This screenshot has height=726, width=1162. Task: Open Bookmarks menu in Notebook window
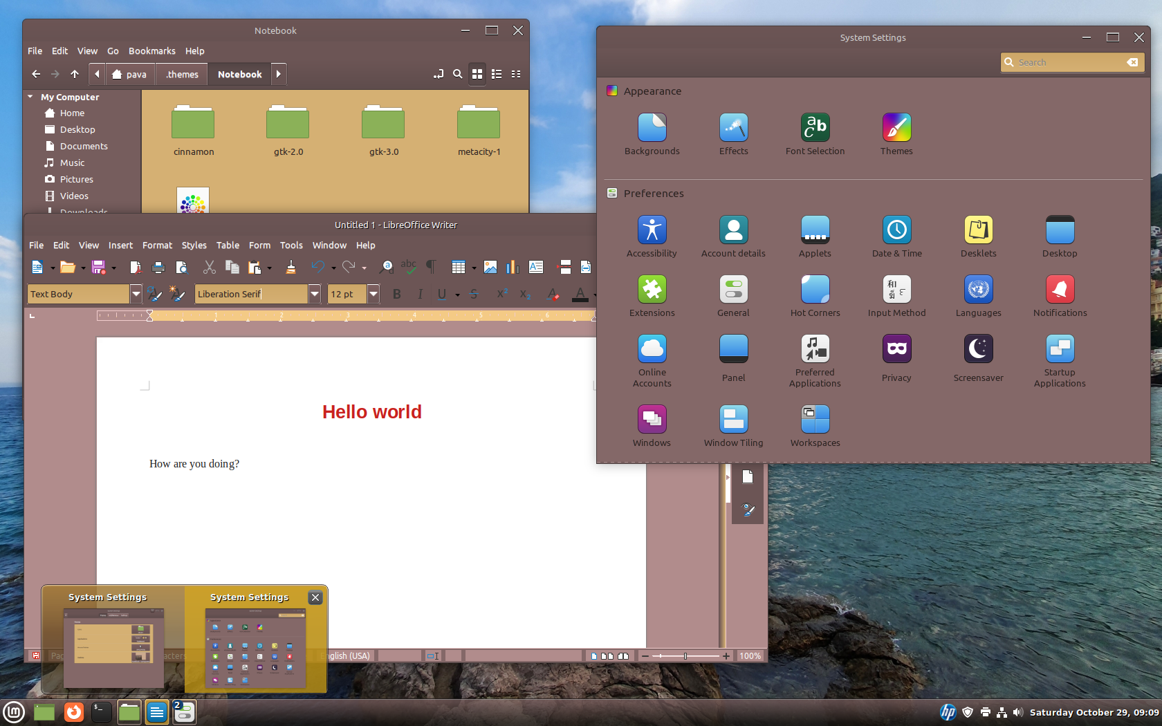click(x=151, y=51)
